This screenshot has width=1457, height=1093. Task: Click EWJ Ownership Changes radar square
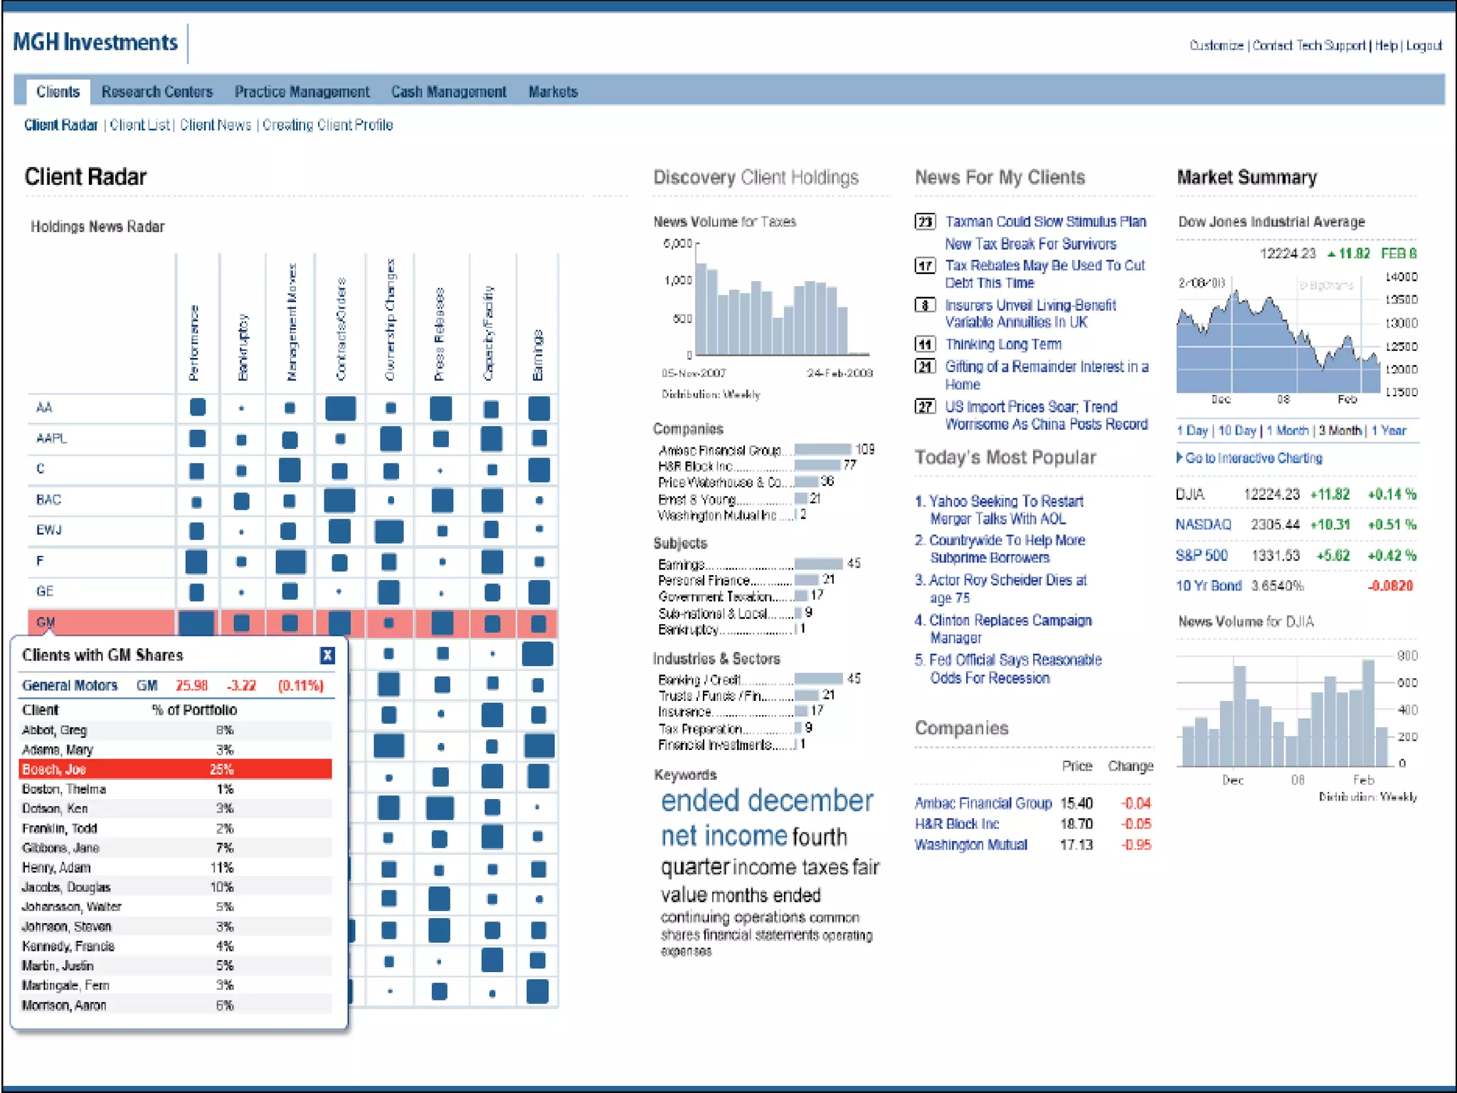tap(389, 531)
